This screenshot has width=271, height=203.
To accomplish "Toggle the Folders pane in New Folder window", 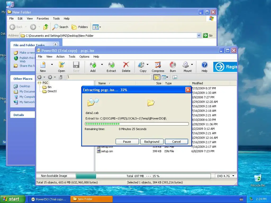I will pyautogui.click(x=80, y=27).
